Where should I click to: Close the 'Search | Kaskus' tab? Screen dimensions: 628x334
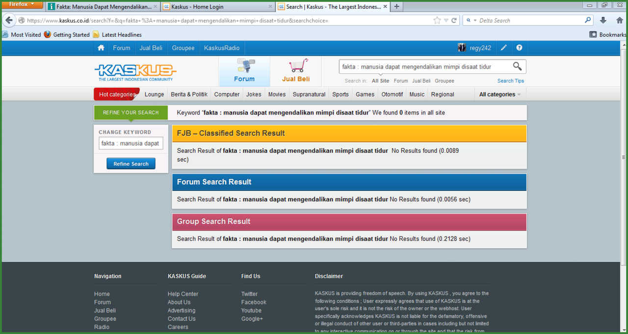click(x=385, y=7)
